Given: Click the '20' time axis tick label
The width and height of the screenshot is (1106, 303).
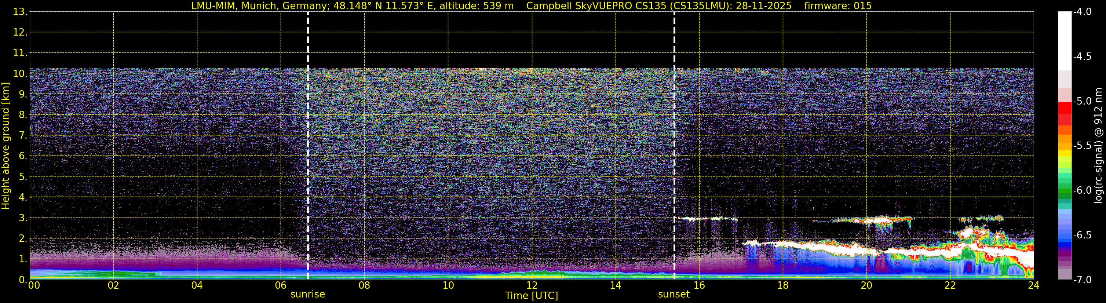Looking at the screenshot, I should point(866,285).
